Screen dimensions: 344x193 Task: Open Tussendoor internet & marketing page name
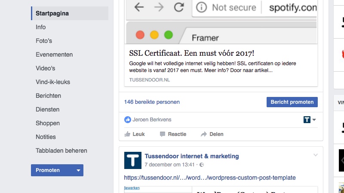(x=192, y=156)
